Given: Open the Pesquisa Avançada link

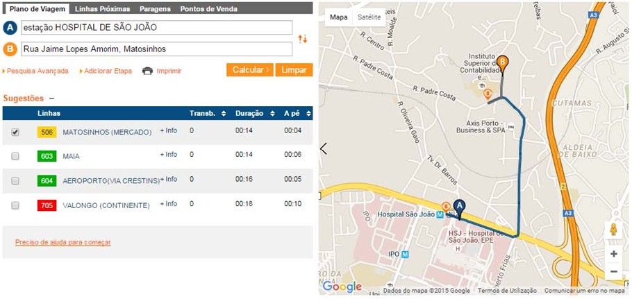Looking at the screenshot, I should pos(38,71).
